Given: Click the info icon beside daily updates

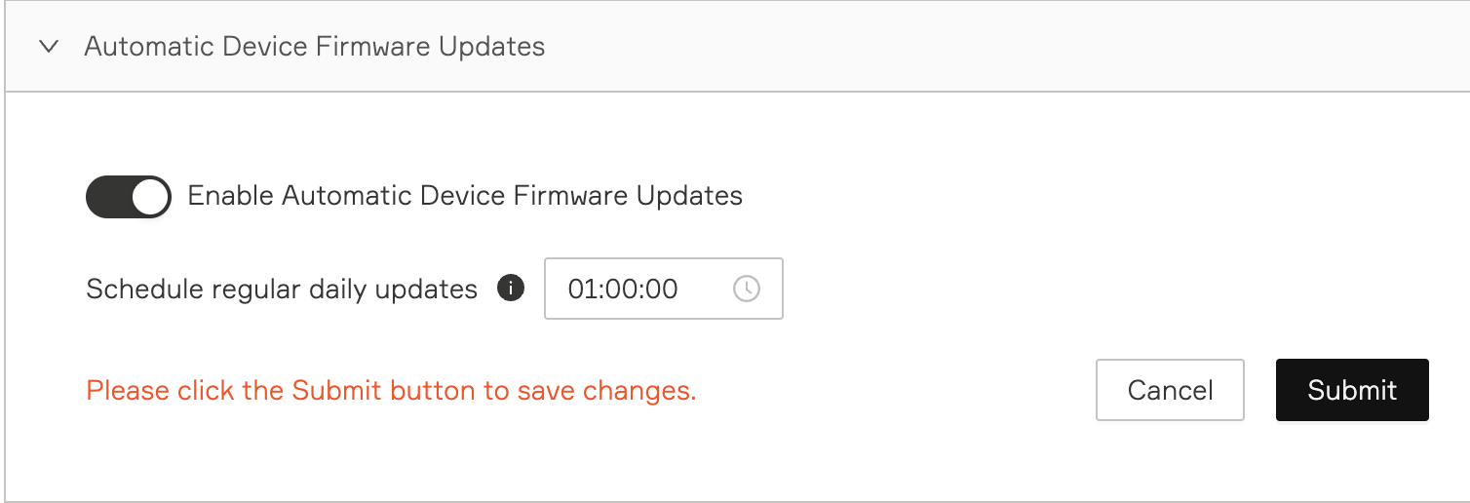Looking at the screenshot, I should click(x=511, y=289).
